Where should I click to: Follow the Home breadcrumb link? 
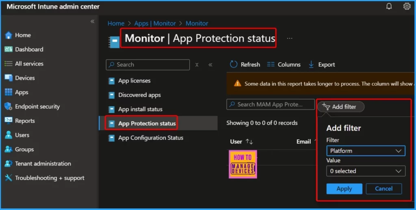[x=116, y=23]
